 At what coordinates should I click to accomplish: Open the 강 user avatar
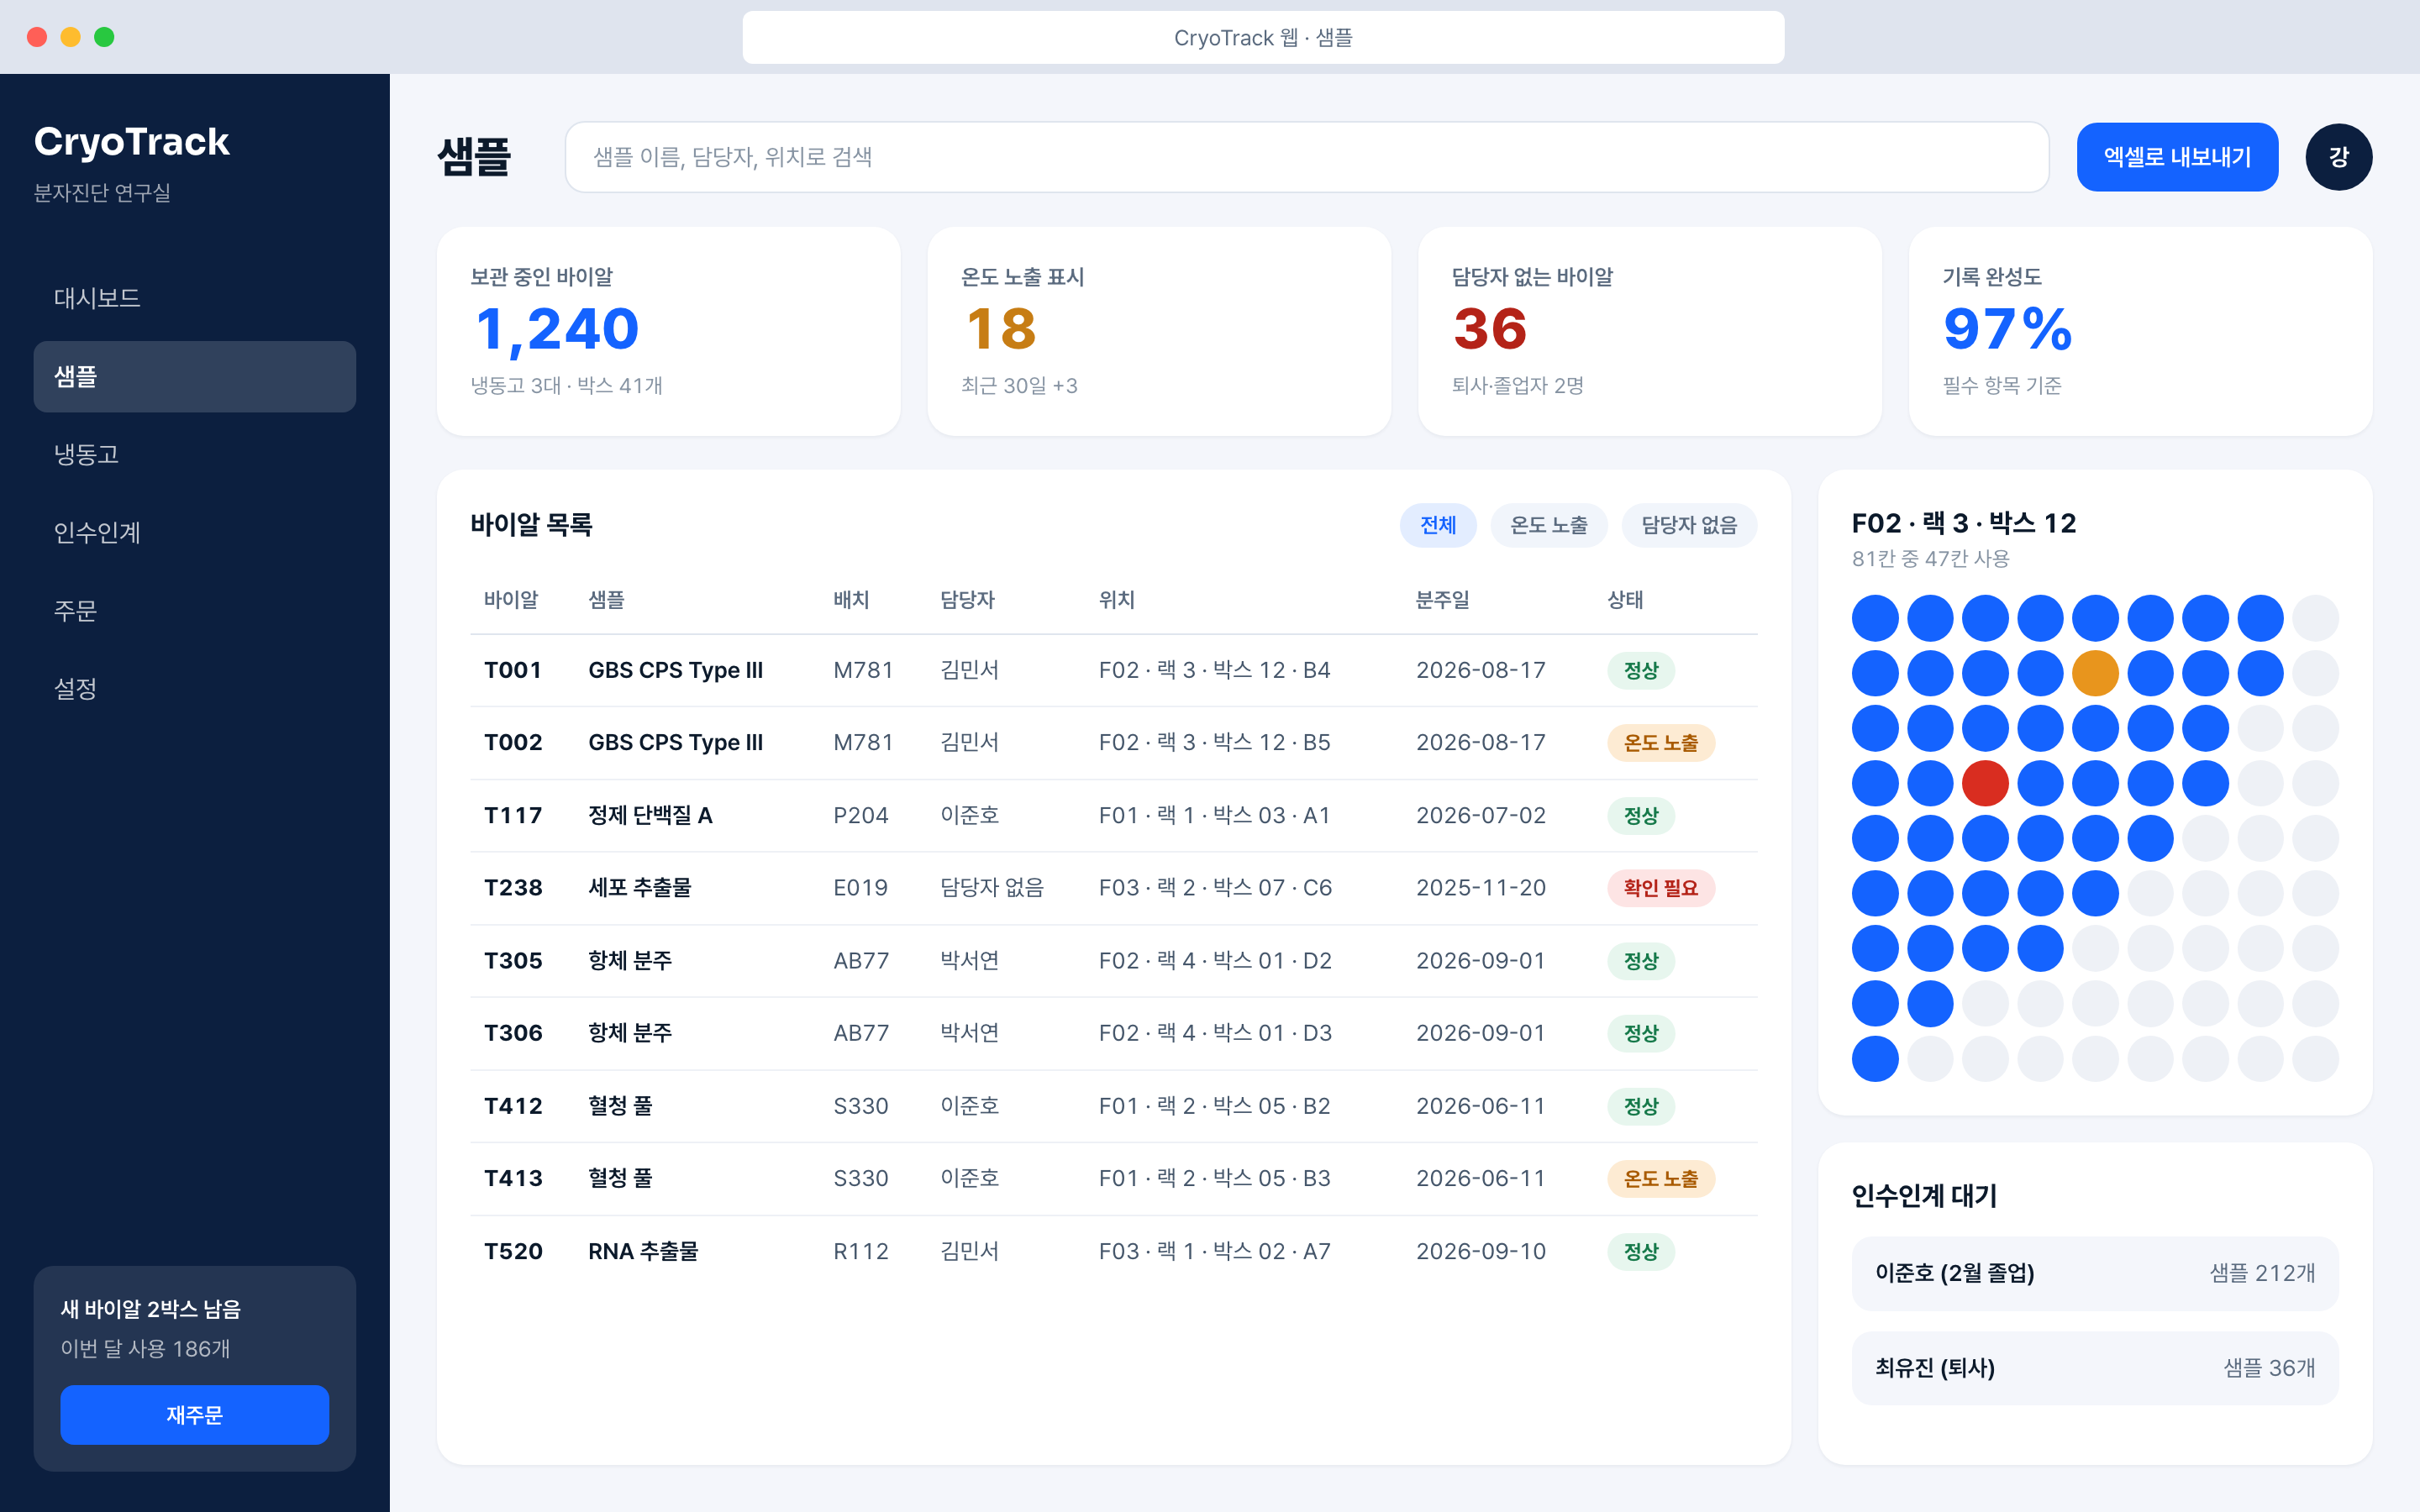coord(2338,157)
